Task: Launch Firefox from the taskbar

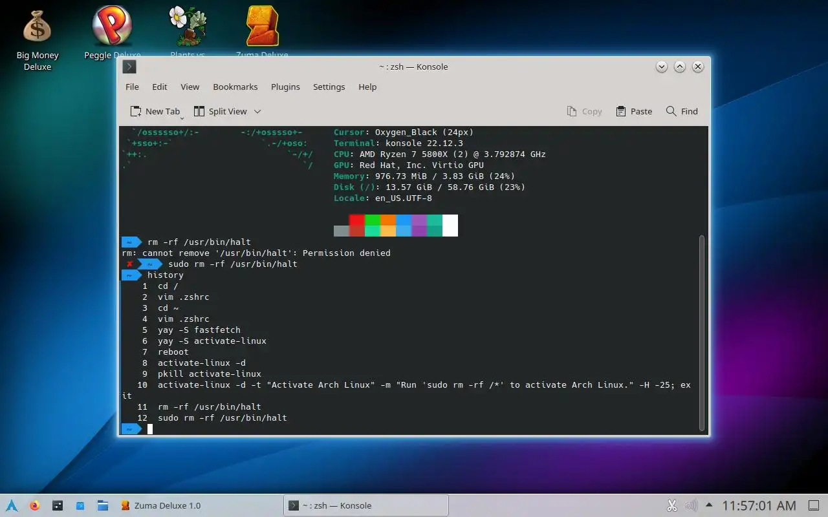Action: (34, 505)
